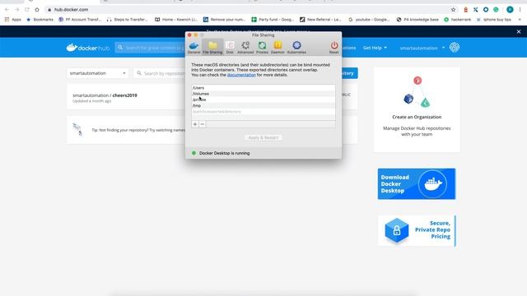Select the File Sharing tab

click(212, 48)
